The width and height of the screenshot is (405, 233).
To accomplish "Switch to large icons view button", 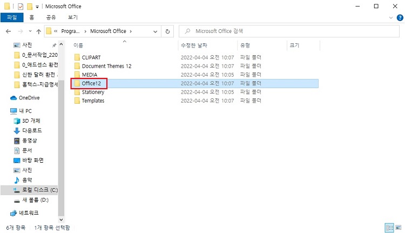I will (399, 228).
